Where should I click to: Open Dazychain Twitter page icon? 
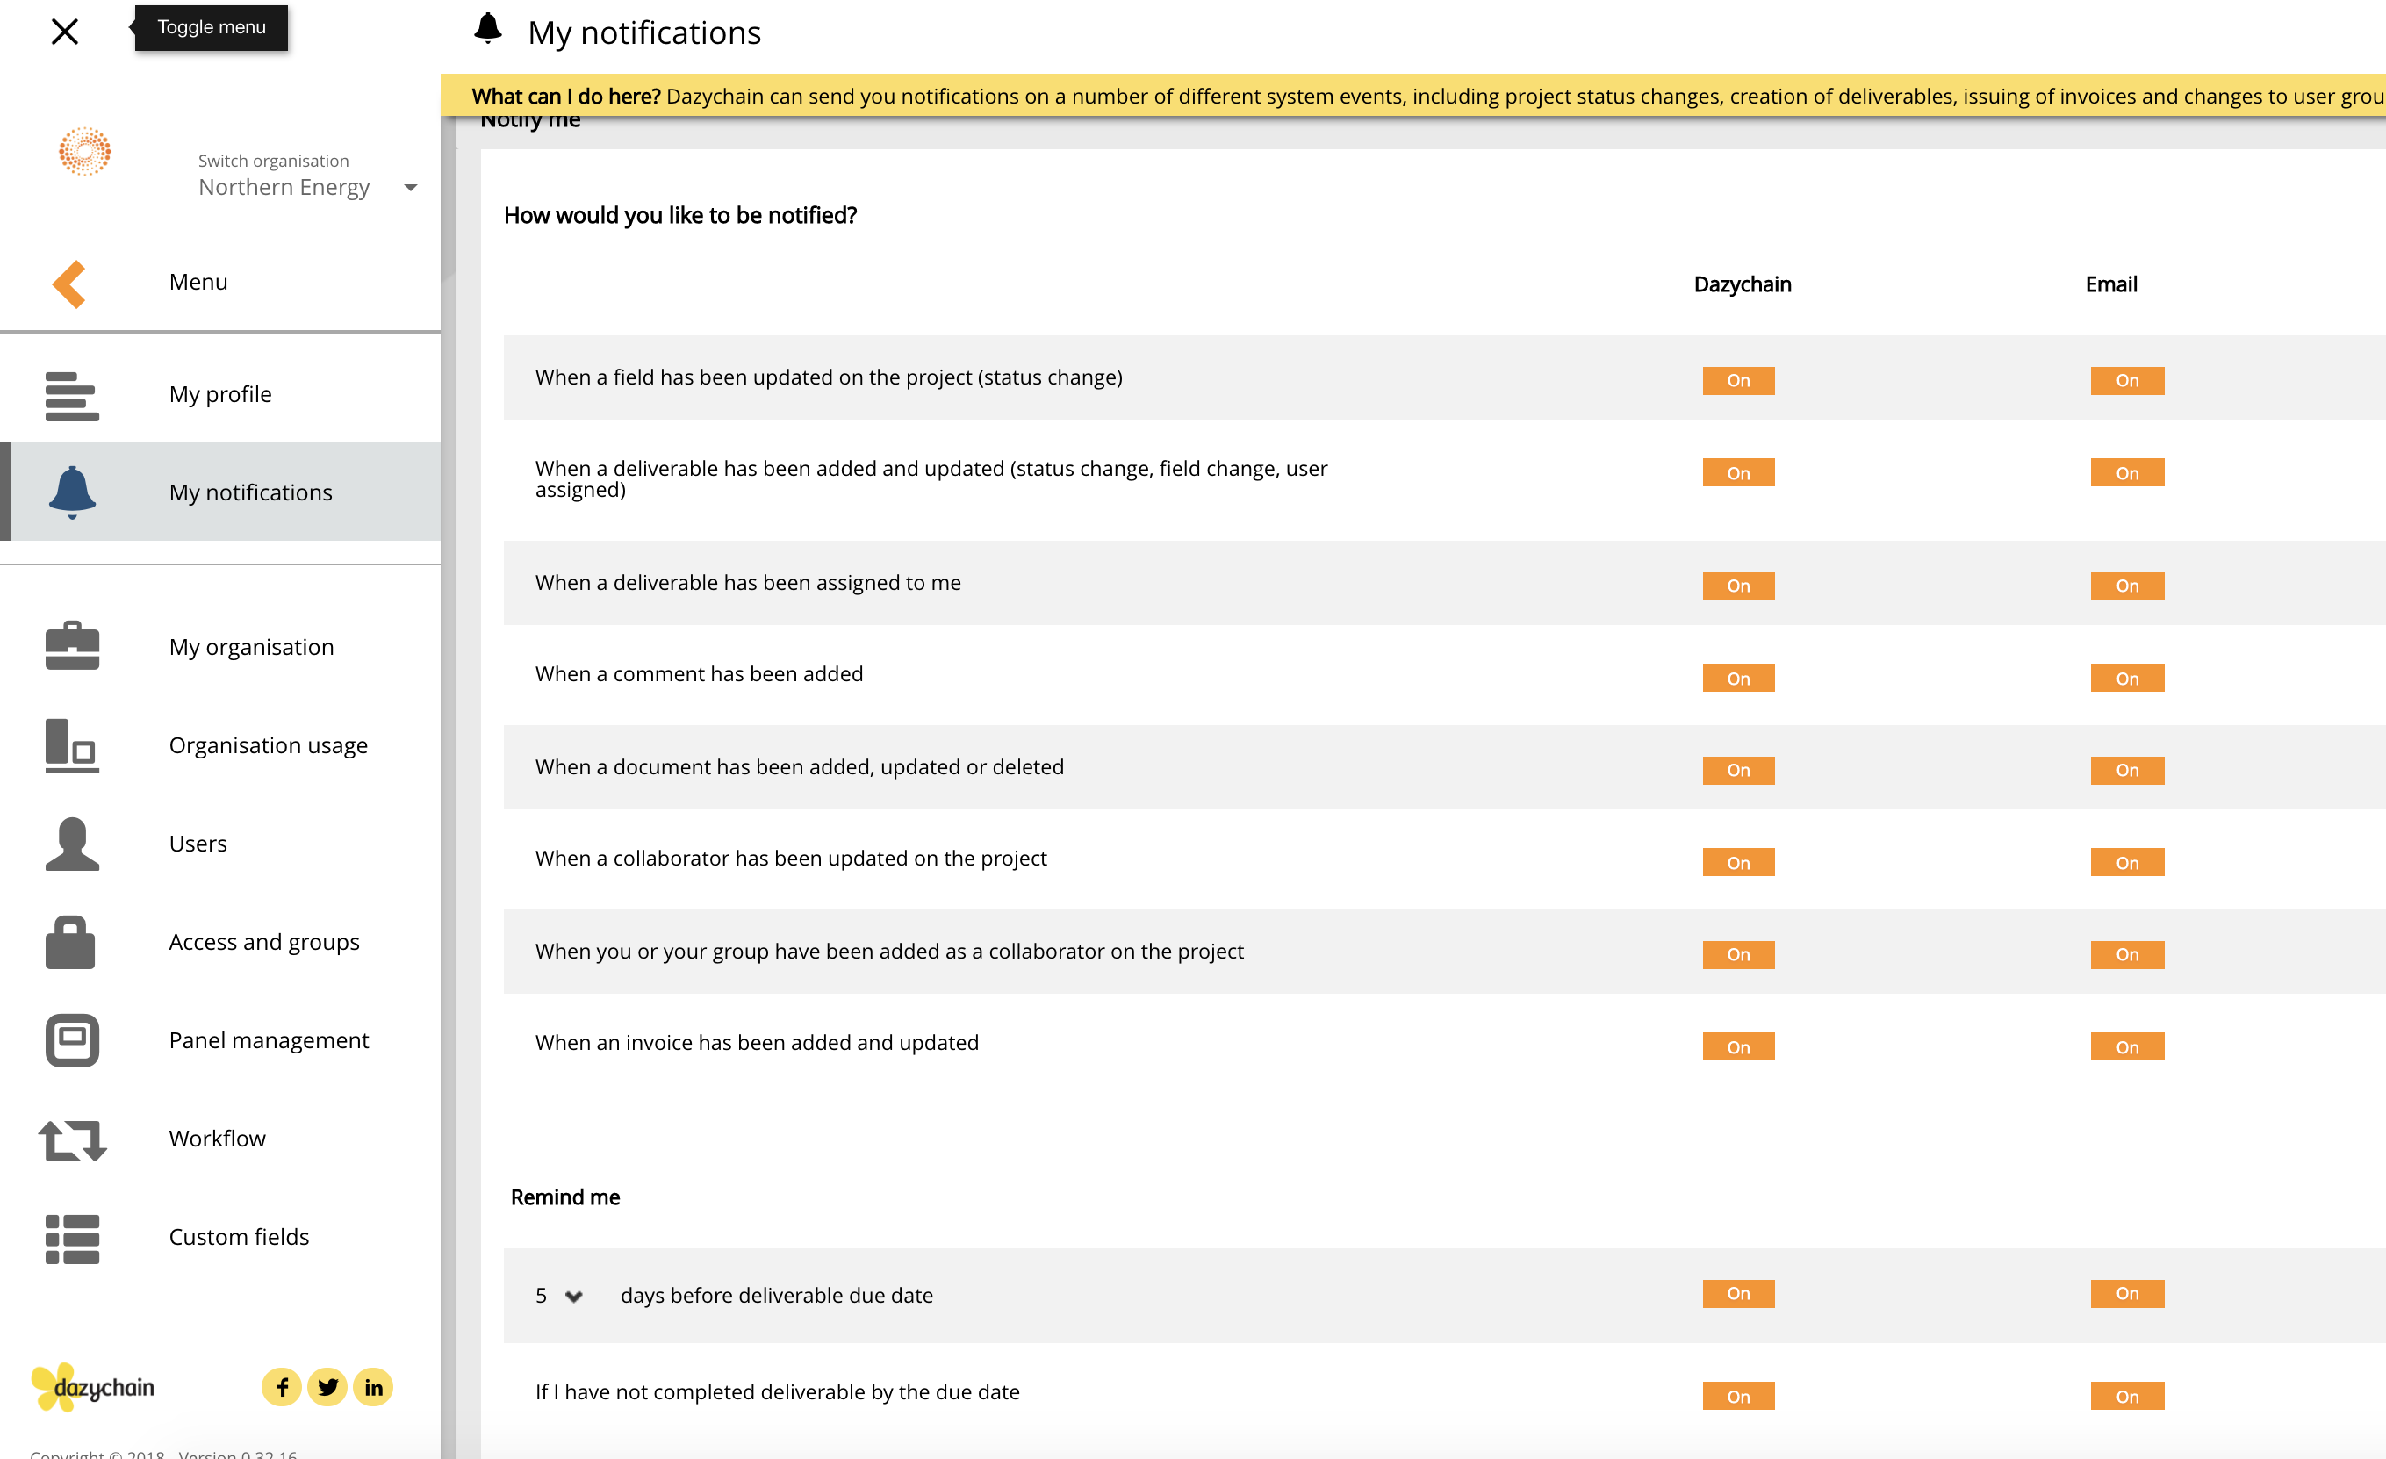tap(327, 1387)
